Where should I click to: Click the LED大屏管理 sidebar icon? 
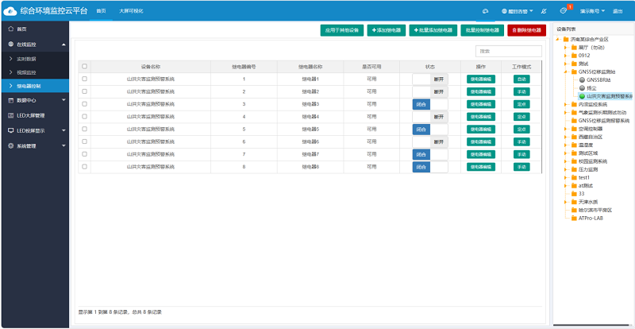(x=10, y=115)
